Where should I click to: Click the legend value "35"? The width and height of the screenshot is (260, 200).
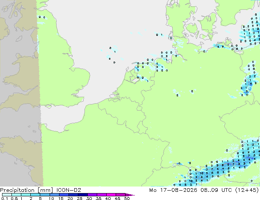pos(98,198)
